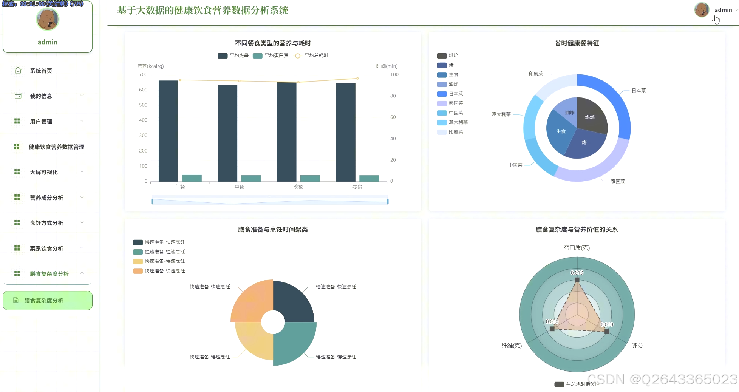Viewport: 739px width, 392px height.
Task: Click the grid icon beside 营养成分分析
Action: tap(17, 197)
